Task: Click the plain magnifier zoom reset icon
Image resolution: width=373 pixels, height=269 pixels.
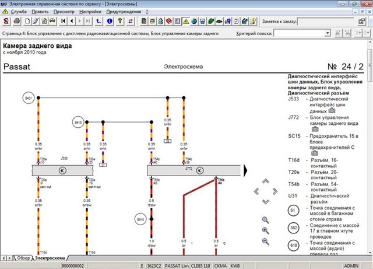Action: click(x=266, y=220)
